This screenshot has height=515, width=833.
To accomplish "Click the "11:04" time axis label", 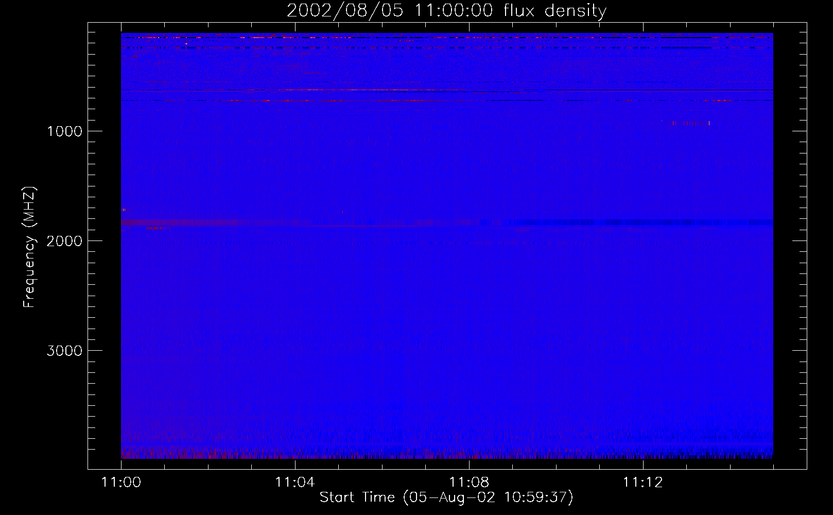I will tap(294, 483).
